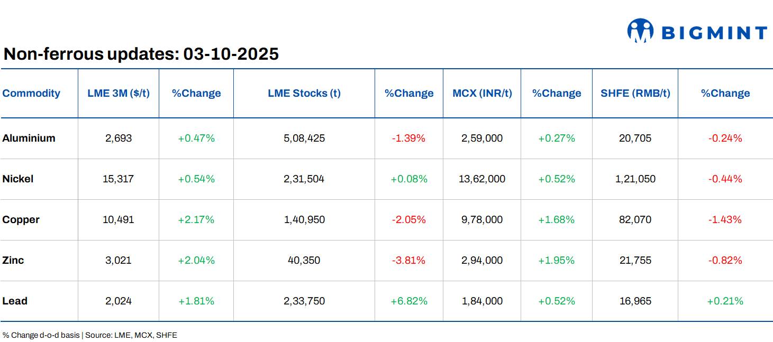Select the Non-ferrous updates title
773x342 pixels.
coord(141,54)
